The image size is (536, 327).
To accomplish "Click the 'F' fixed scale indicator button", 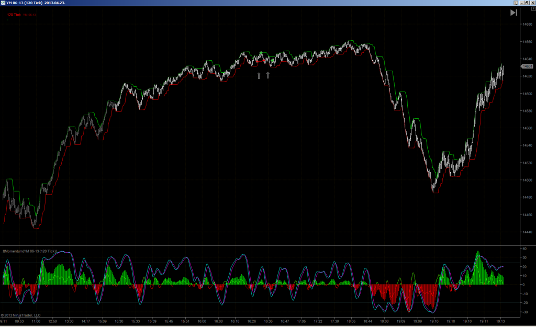I will point(533,9).
